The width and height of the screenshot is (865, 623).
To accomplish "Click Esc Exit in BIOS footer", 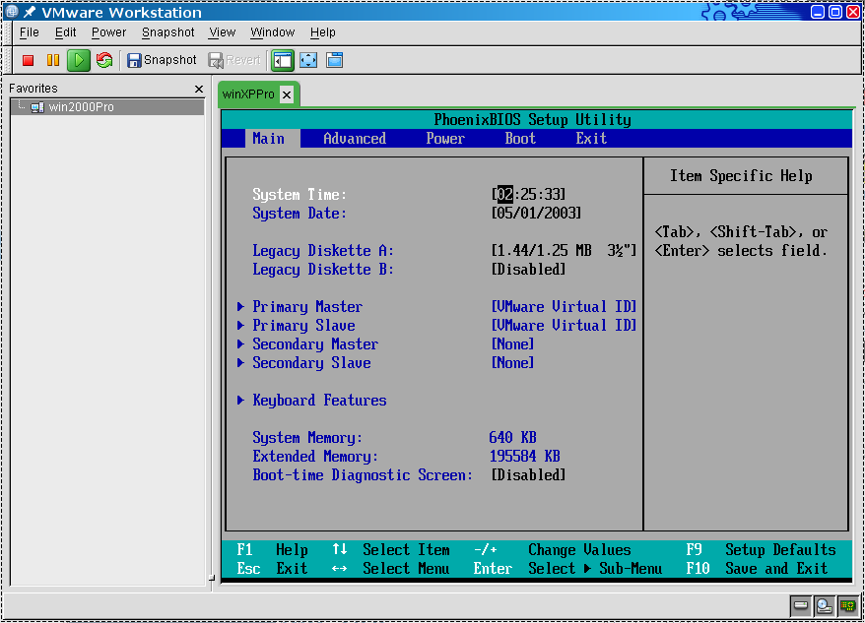I will pyautogui.click(x=273, y=569).
